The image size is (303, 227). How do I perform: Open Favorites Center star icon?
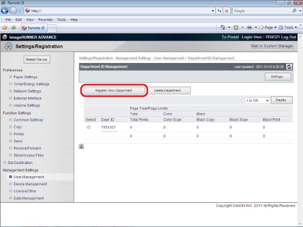pyautogui.click(x=5, y=27)
